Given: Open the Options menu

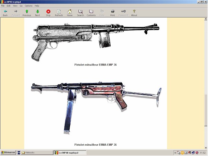Looking at the screenshot, I should click(x=28, y=6).
